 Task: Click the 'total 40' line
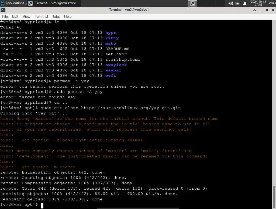point(11,27)
